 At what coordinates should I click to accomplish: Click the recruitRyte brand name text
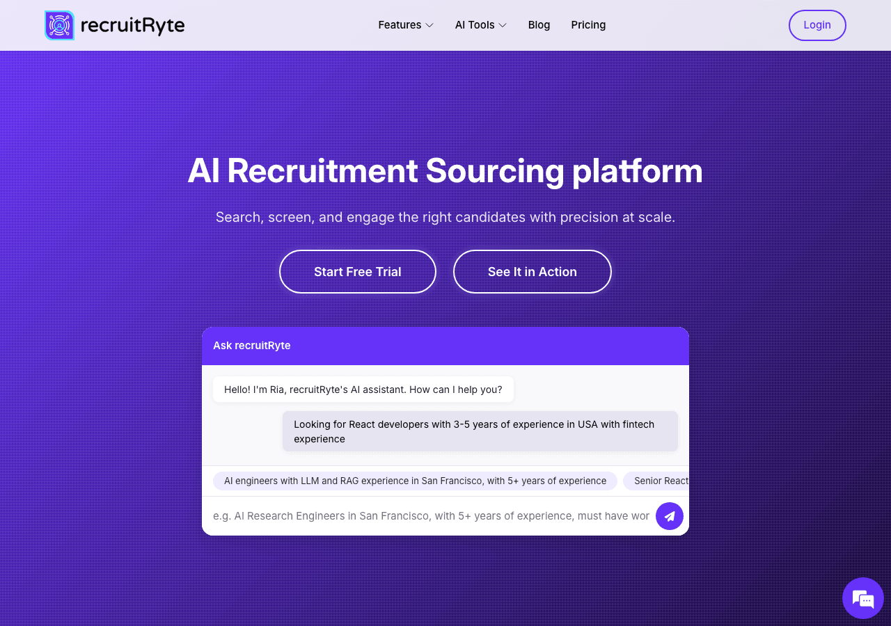point(133,26)
